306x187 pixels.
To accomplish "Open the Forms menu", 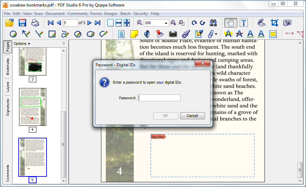I will click(96, 14).
